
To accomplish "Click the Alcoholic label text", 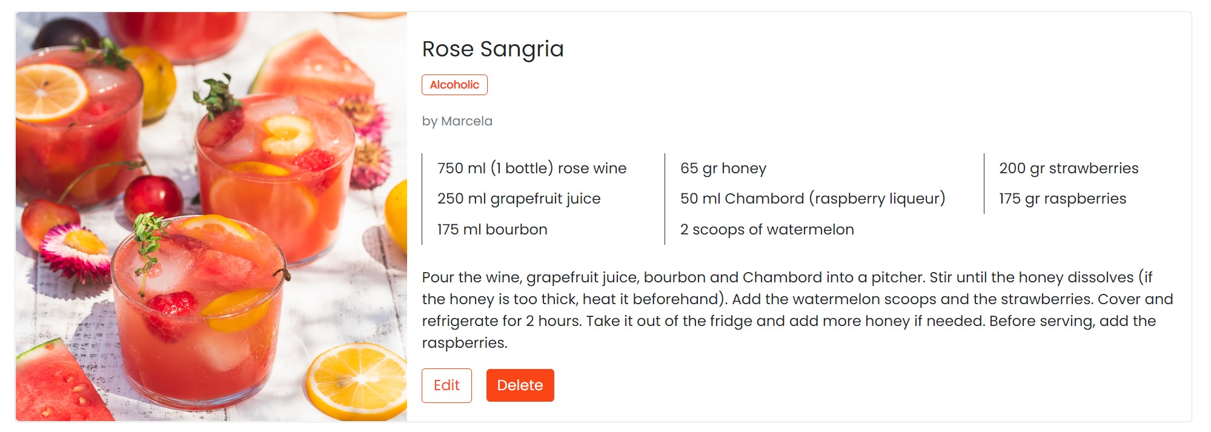I will [455, 85].
